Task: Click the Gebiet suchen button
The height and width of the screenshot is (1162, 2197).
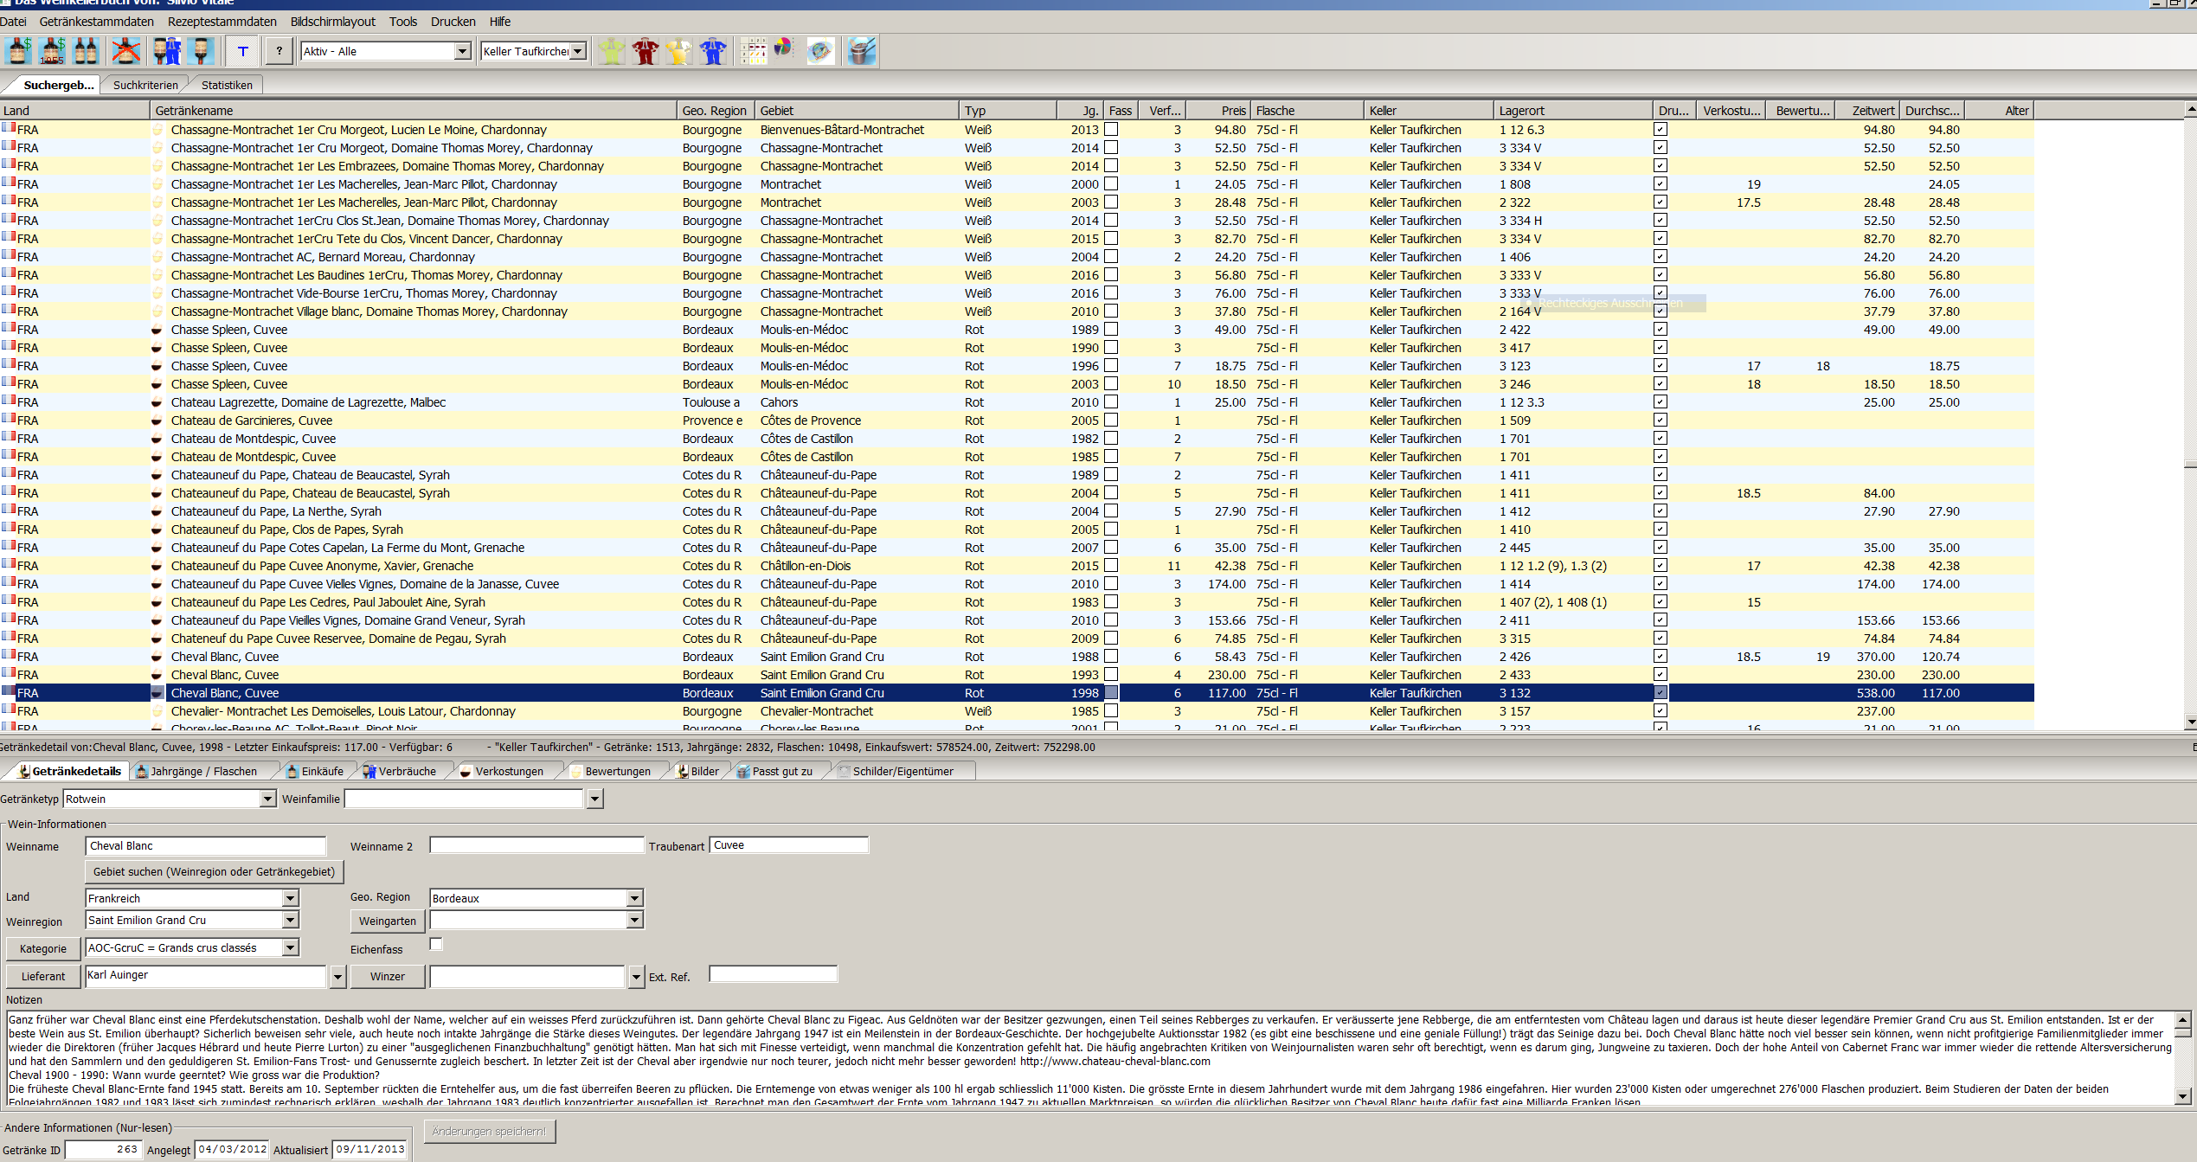Action: [x=214, y=872]
